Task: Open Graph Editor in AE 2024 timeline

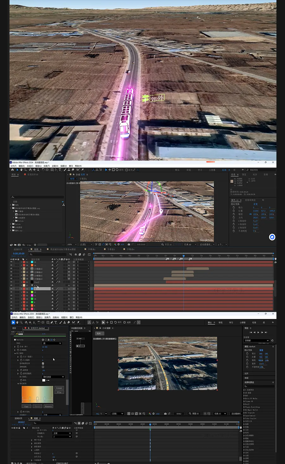Action: 89,254
